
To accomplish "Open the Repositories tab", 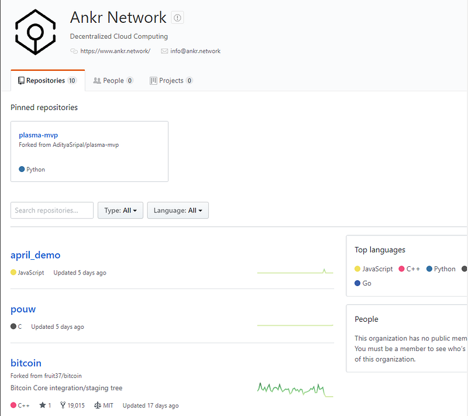I will pos(48,81).
